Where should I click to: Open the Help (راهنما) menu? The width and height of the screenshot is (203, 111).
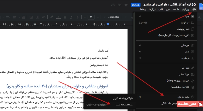pyautogui.click(x=143, y=9)
